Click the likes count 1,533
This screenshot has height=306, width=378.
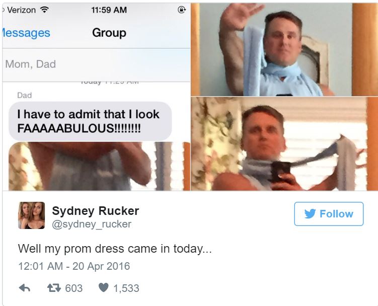(126, 288)
